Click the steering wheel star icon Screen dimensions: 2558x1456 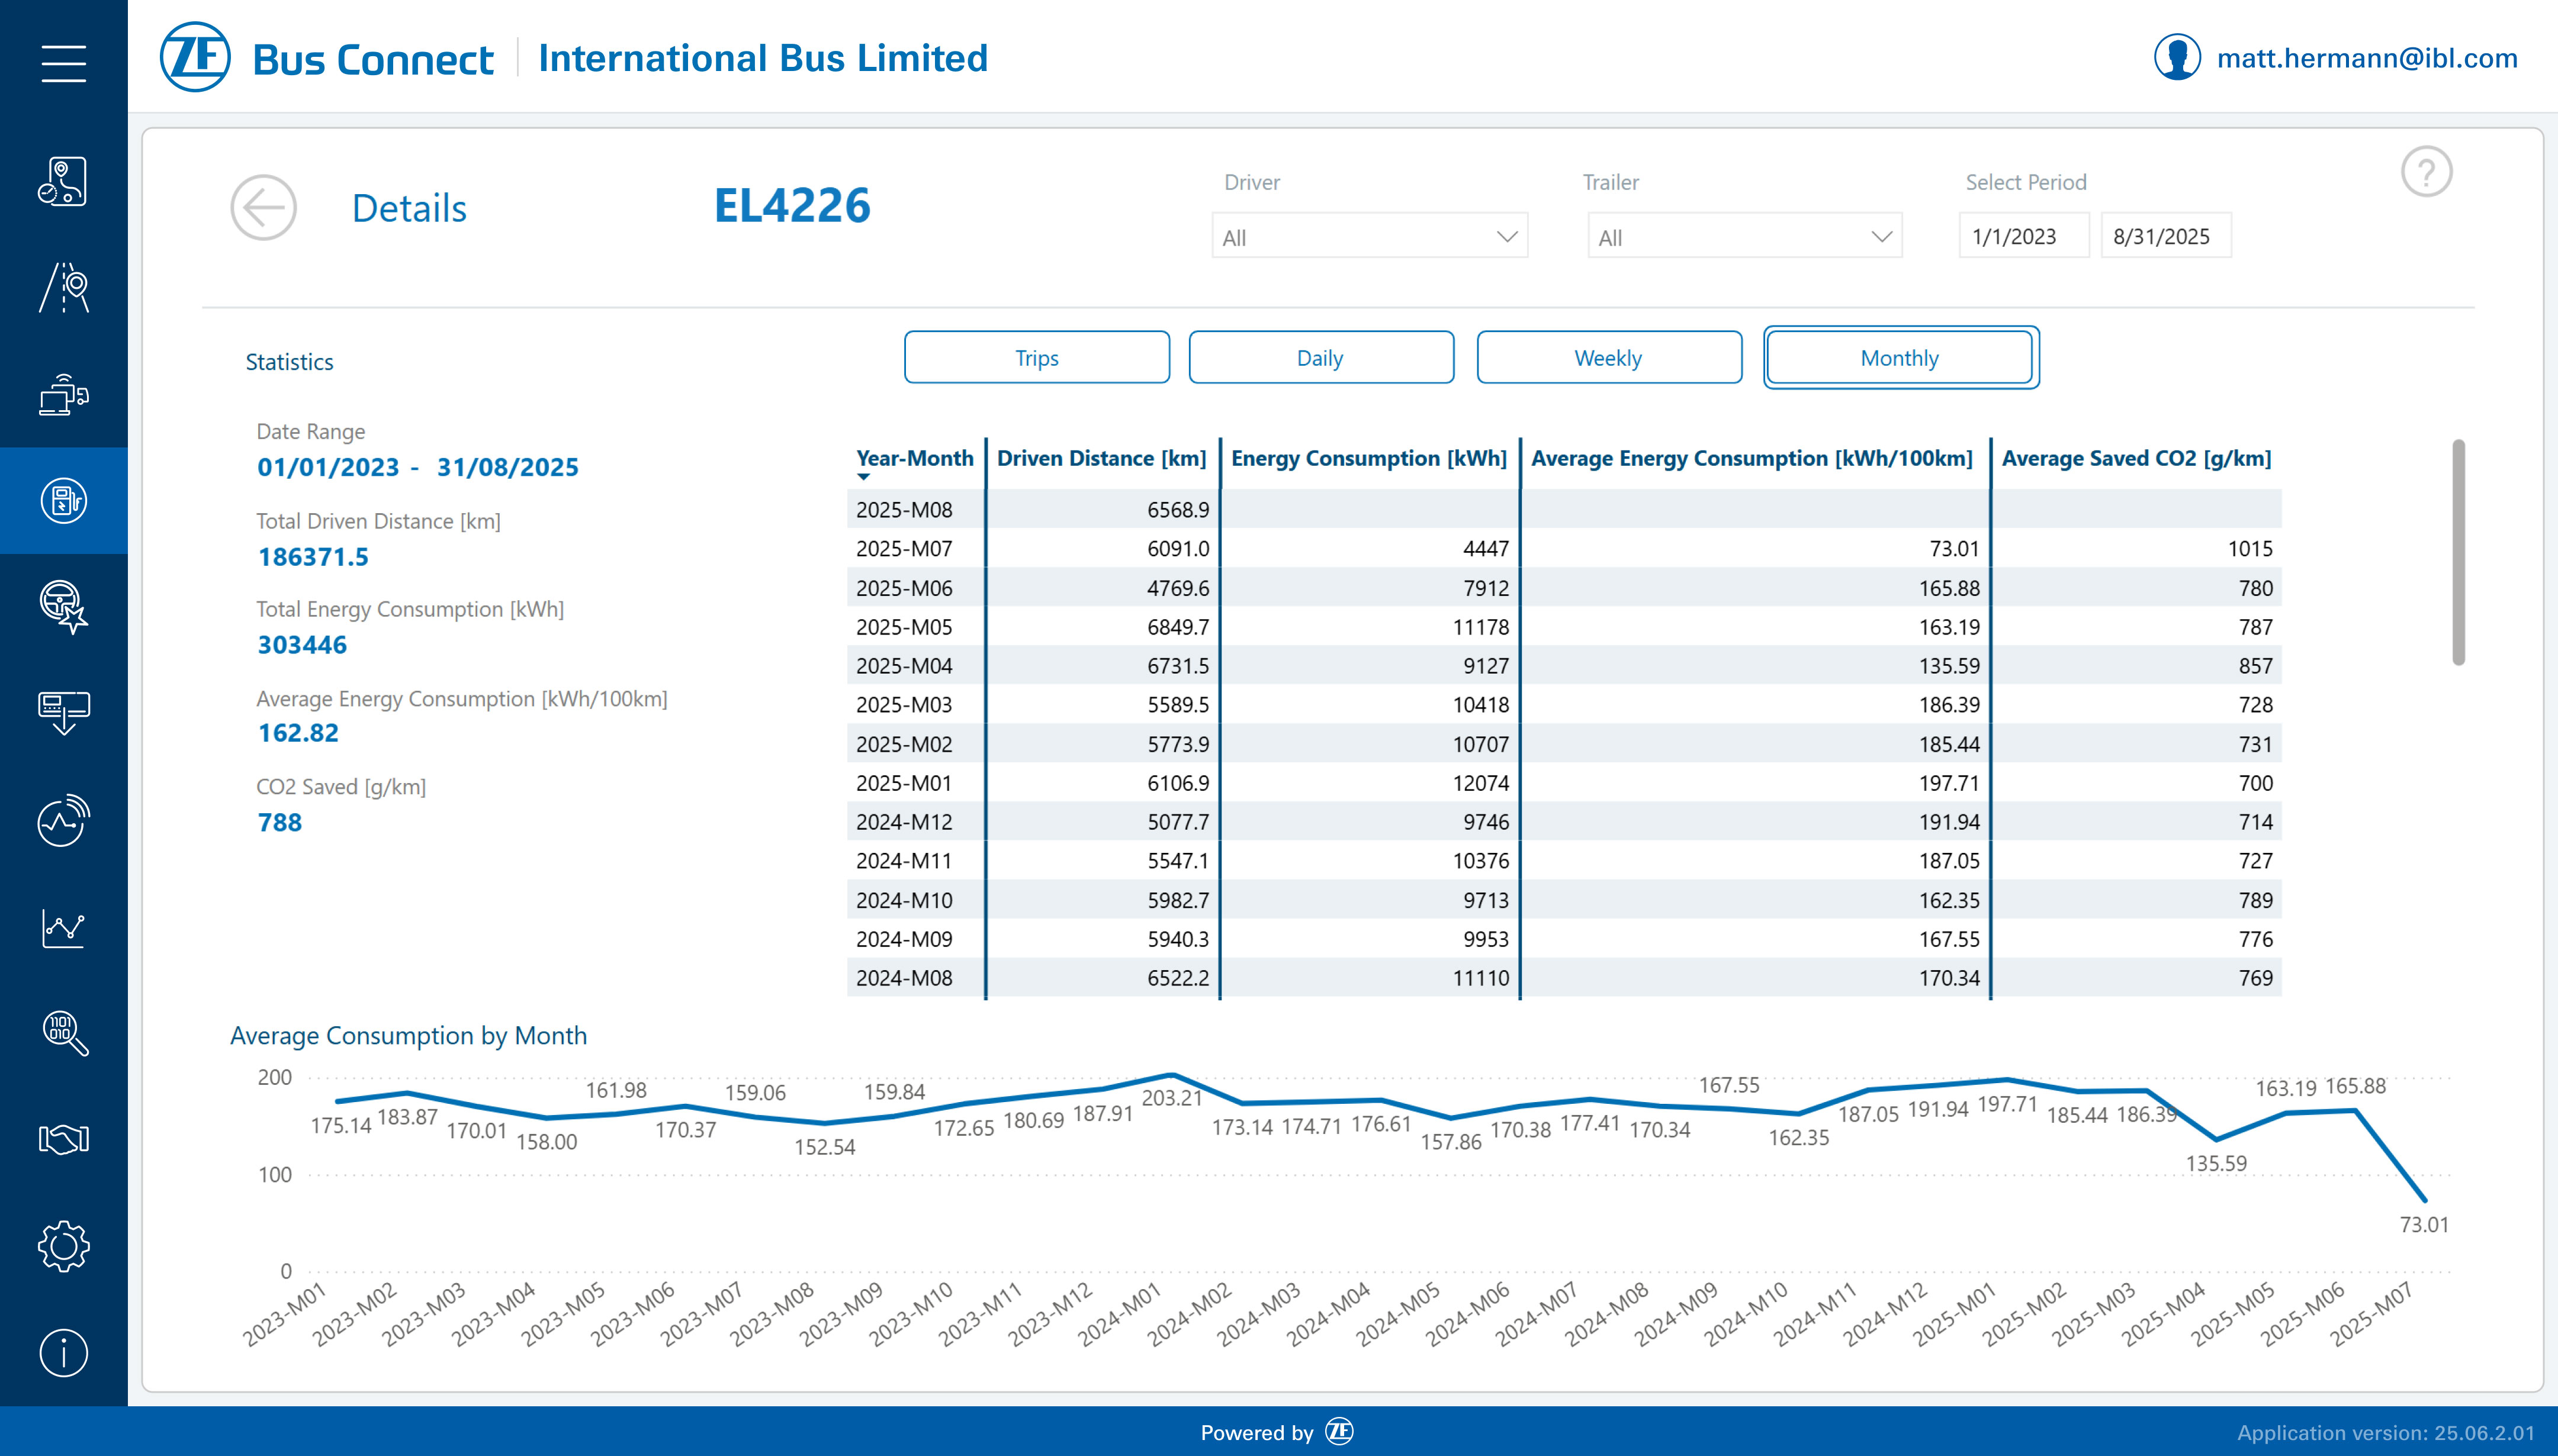pyautogui.click(x=63, y=607)
